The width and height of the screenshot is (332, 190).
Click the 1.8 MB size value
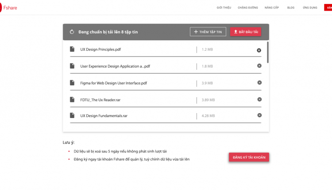[x=207, y=66]
